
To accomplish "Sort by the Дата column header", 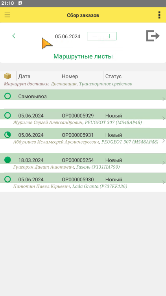I will (24, 76).
